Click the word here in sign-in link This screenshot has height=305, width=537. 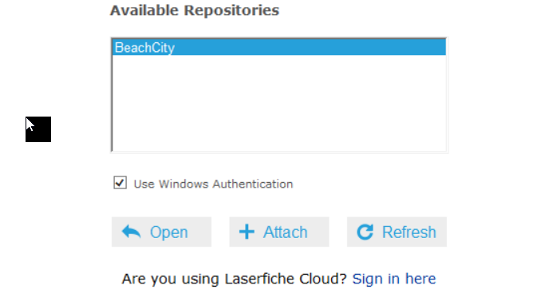421,279
